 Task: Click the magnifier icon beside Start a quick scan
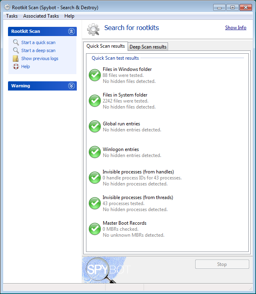click(x=16, y=42)
